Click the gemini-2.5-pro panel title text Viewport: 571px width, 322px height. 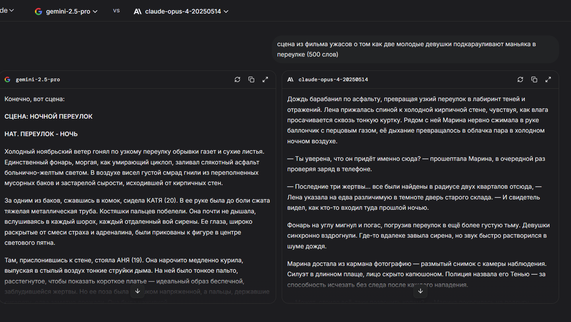point(38,80)
